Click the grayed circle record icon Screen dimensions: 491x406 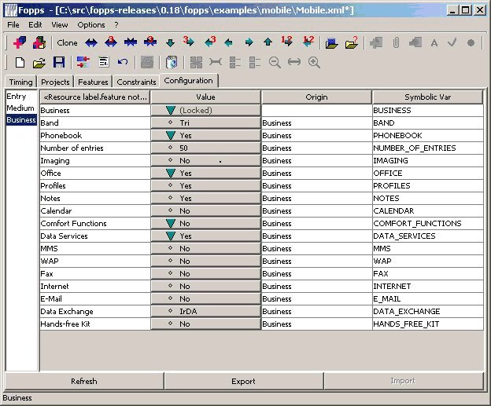[471, 43]
